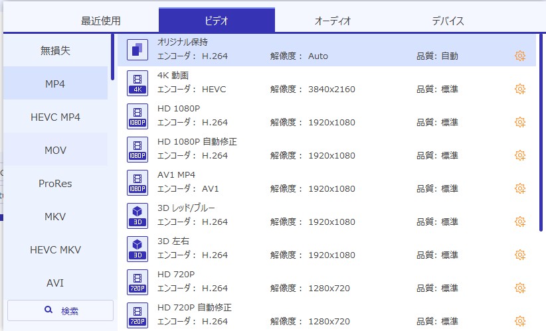Open settings gear for 3D 左右 preset
Viewport: 546px width, 331px height.
[520, 255]
